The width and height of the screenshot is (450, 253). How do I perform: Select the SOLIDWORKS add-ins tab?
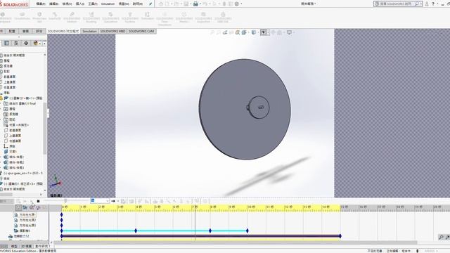(63, 31)
